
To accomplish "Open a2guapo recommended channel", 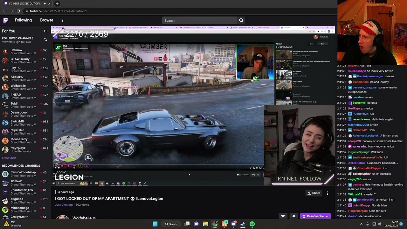I will 25,201.
